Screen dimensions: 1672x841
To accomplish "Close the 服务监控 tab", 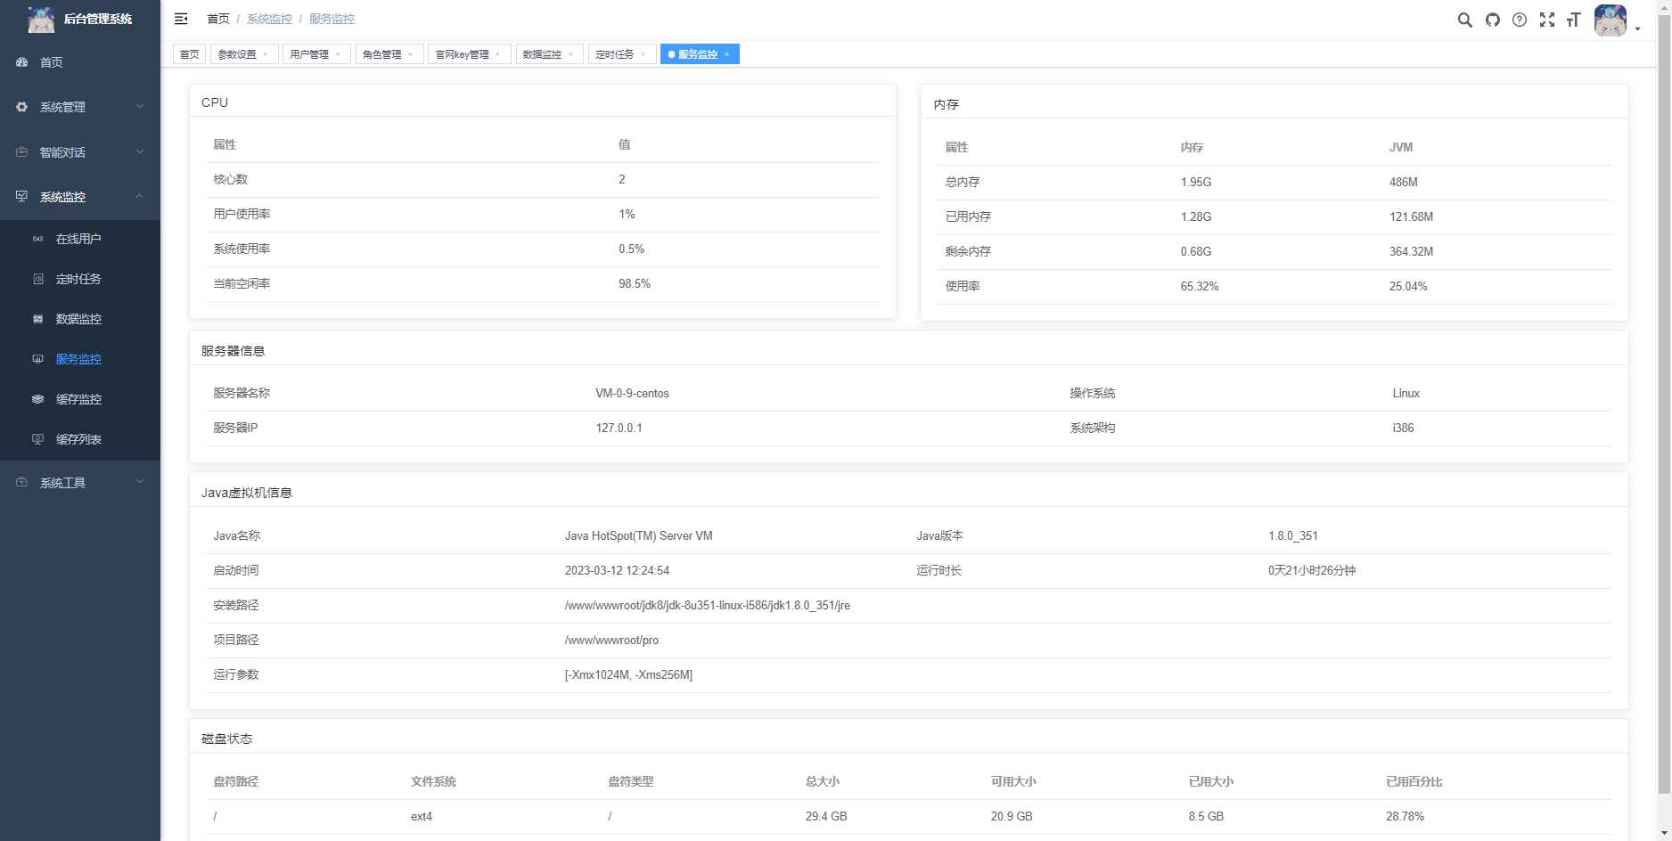I will [727, 53].
